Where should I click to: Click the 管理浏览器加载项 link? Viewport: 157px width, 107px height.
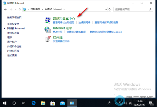tap(76, 32)
